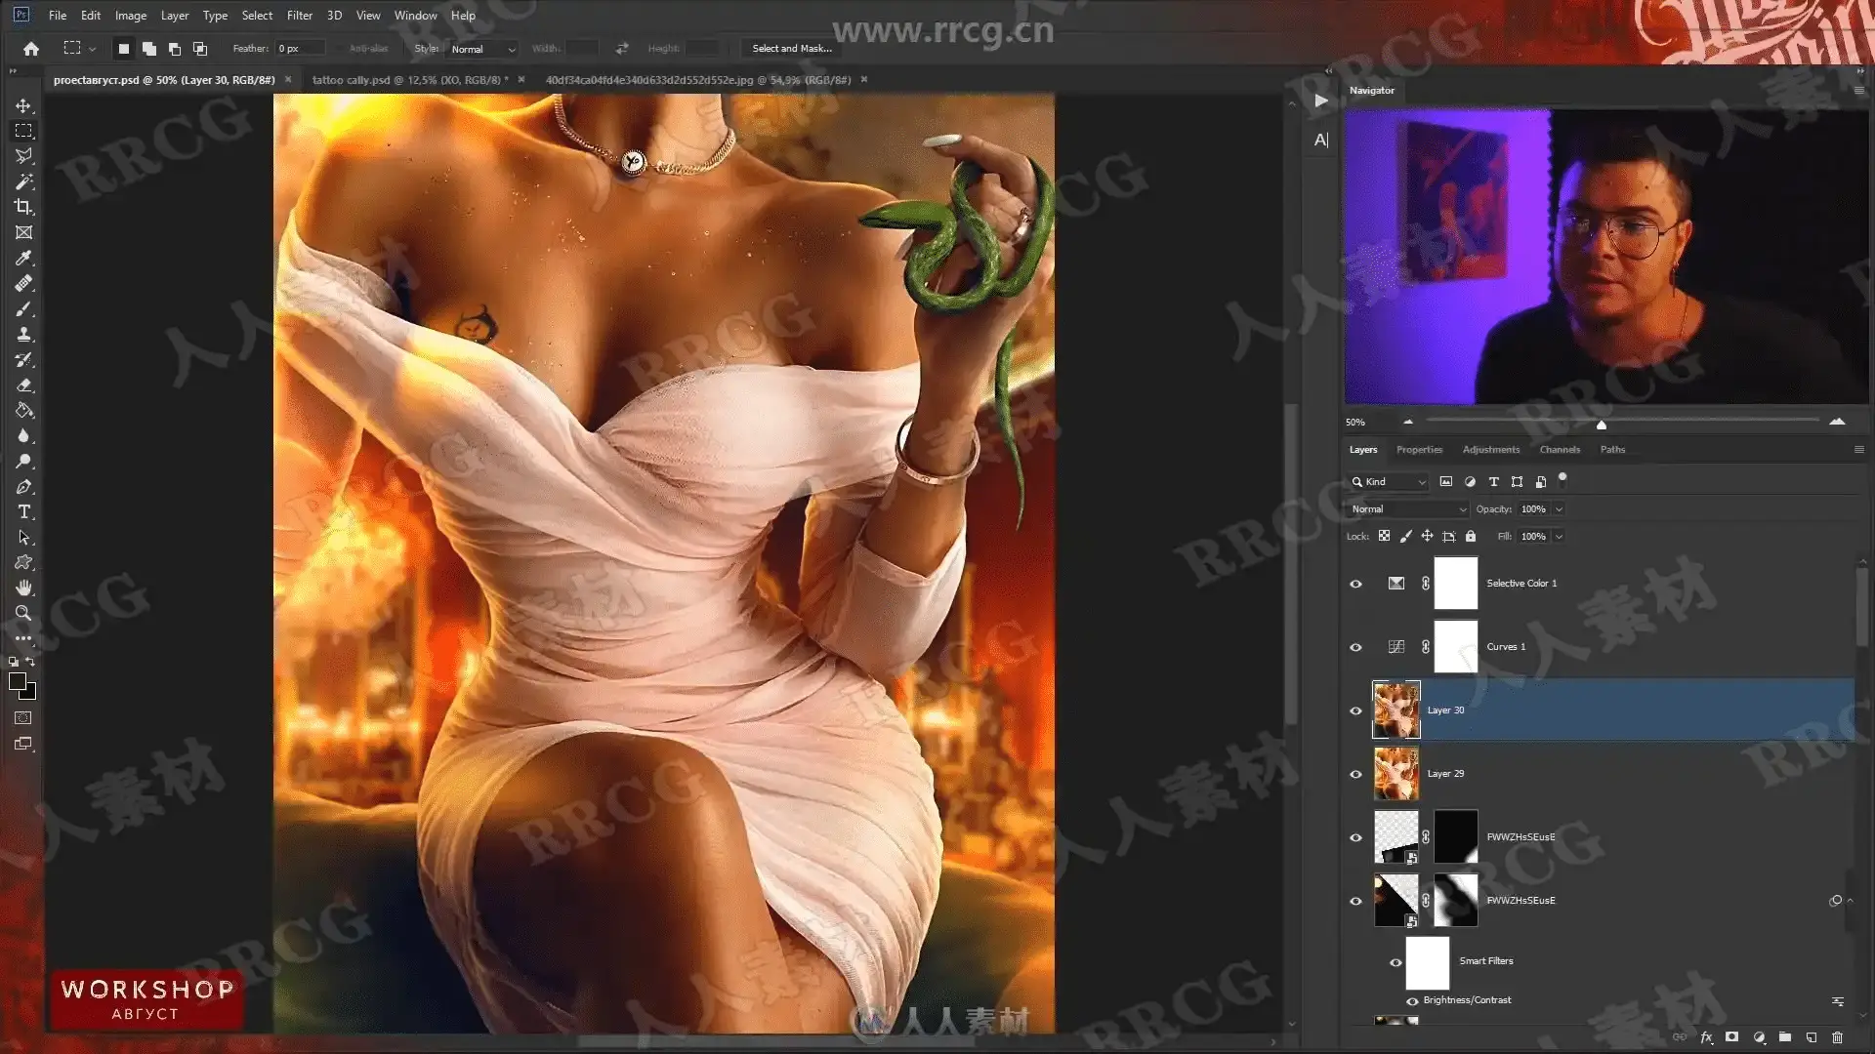Select the Hand tool
Screen dimensions: 1875x1054
[23, 588]
